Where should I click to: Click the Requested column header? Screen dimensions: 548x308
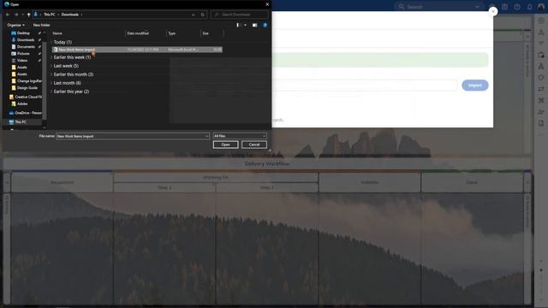(x=62, y=182)
